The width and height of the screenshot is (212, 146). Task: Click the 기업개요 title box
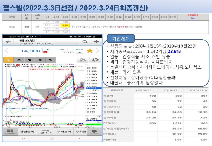tap(121, 39)
